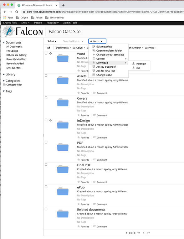Tick the checkbox for the Final PDF folder
This screenshot has width=184, height=239.
[46, 165]
